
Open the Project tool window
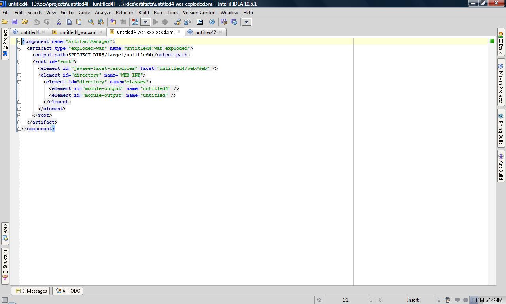click(x=5, y=44)
